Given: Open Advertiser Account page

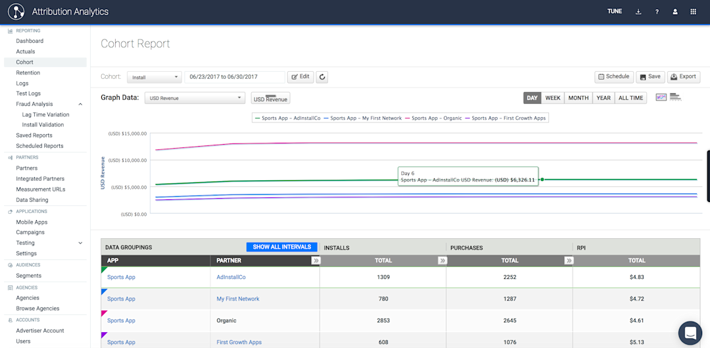Looking at the screenshot, I should (x=40, y=331).
